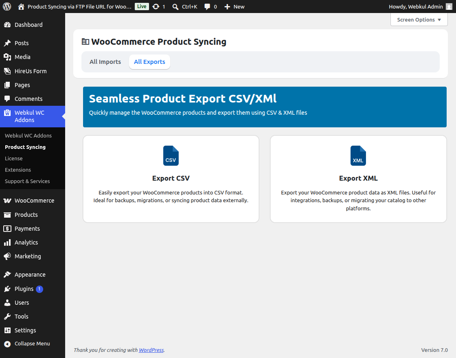Click the Export XML description text
The width and height of the screenshot is (456, 358).
click(358, 201)
